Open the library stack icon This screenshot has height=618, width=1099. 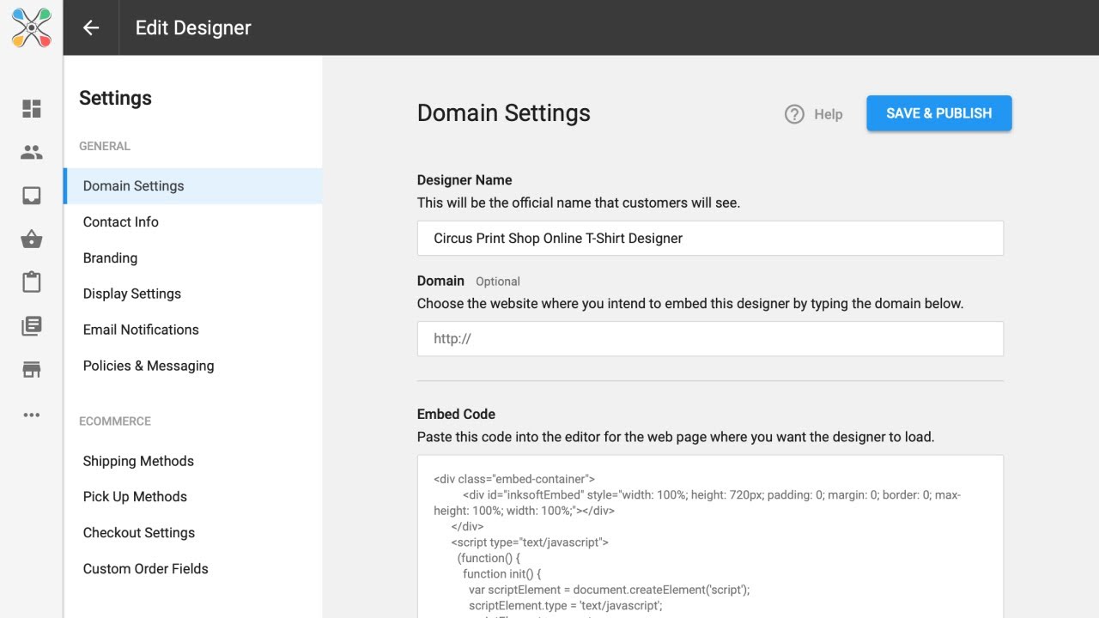point(32,326)
